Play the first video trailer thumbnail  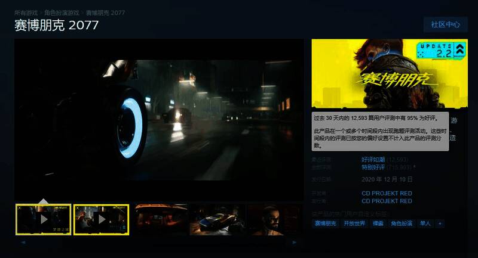43,219
